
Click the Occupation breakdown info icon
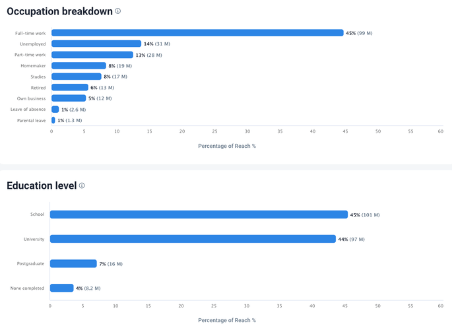click(118, 11)
